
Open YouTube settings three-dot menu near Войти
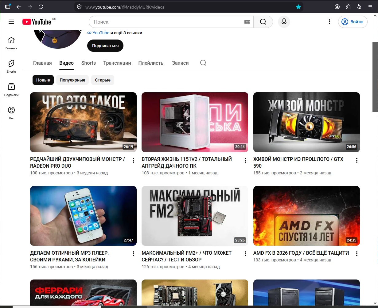click(329, 22)
